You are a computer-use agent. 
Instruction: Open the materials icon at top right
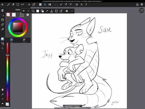coord(137,5)
